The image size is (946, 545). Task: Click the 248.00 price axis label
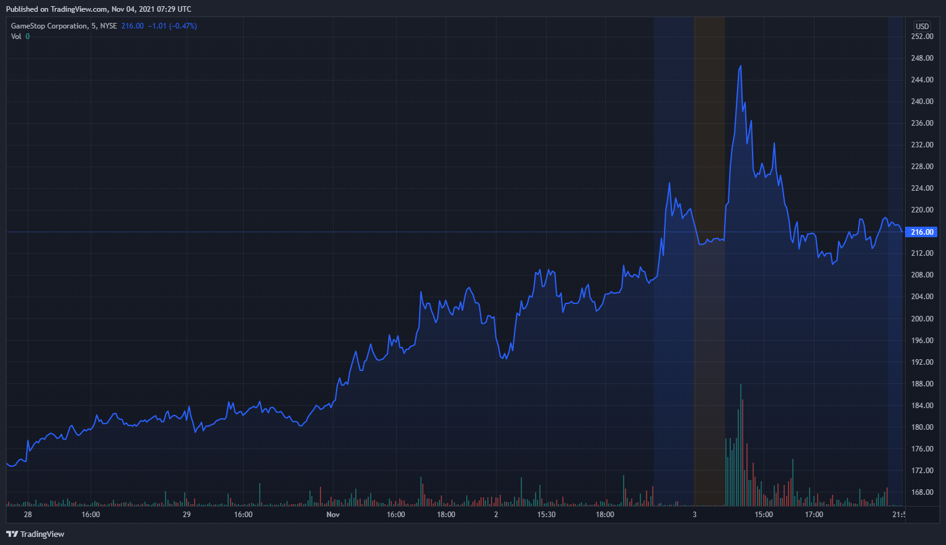pos(922,58)
